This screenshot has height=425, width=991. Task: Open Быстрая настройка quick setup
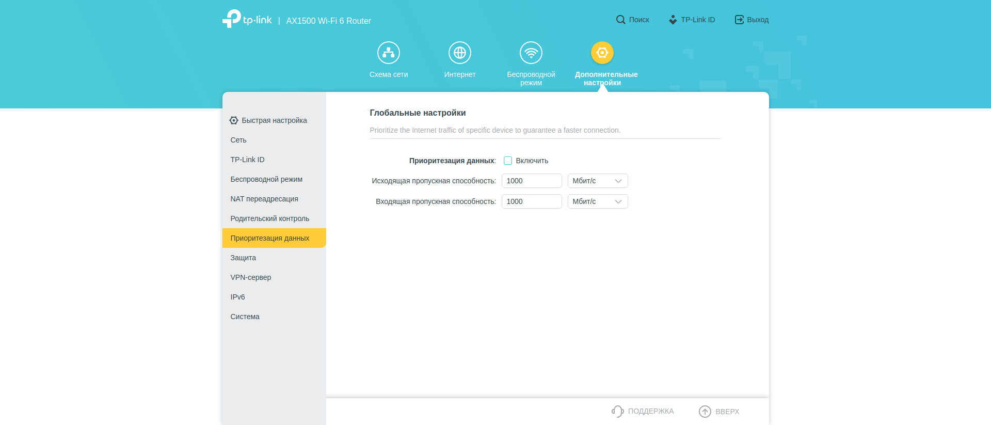[274, 120]
